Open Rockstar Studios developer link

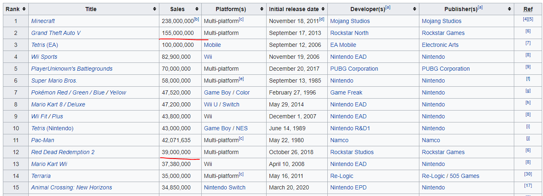352,152
